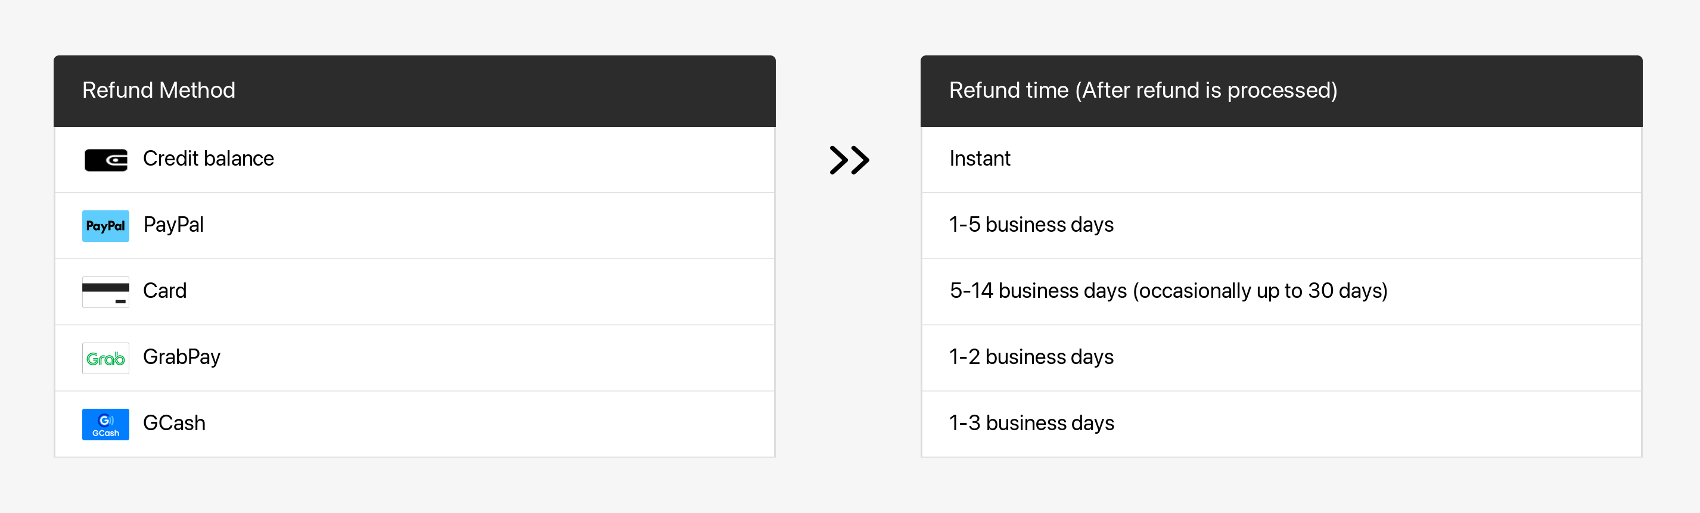Click the "1-3 business days" text
1700x513 pixels.
1031,423
